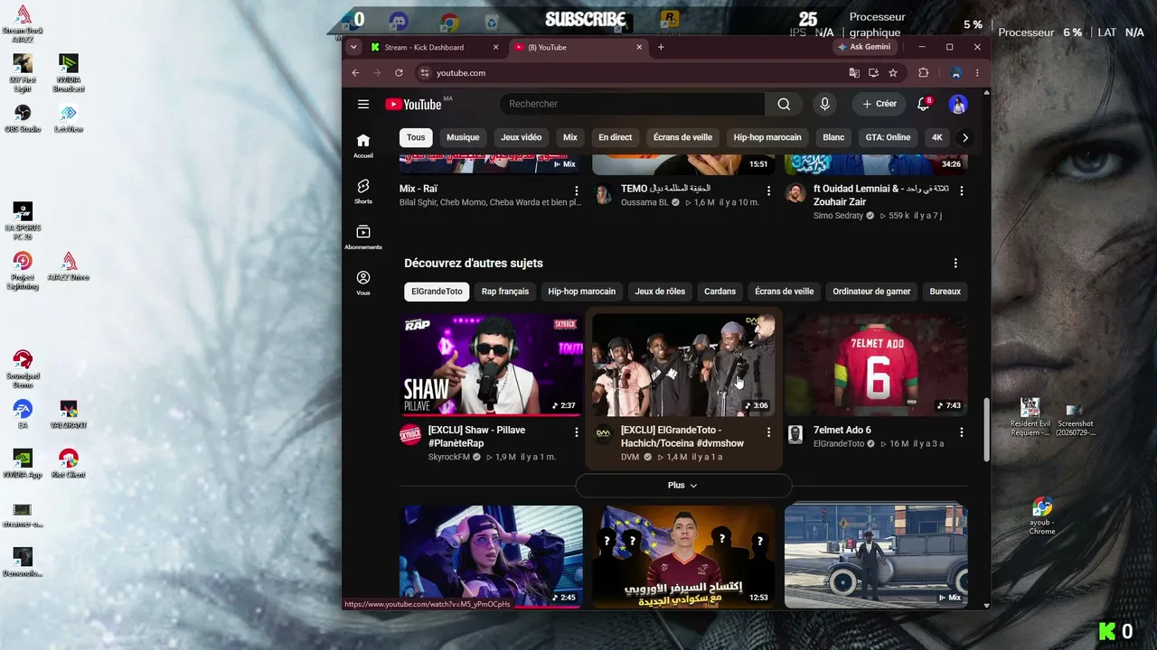Viewport: 1157px width, 650px height.
Task: Open the Chrome extensions puzzle icon
Action: [x=923, y=73]
